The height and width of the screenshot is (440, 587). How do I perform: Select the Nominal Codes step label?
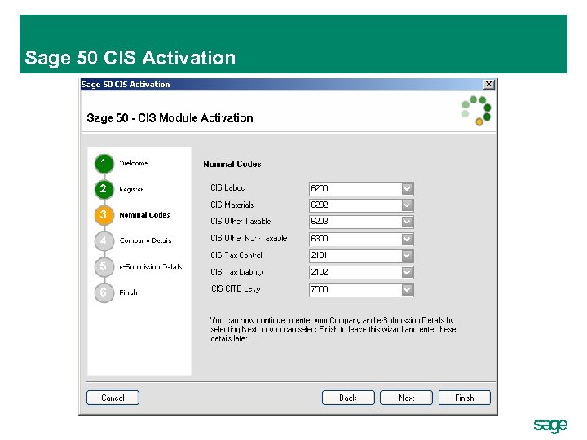pos(144,215)
